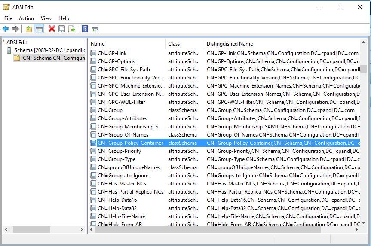Select the CN=Group-Membership-S... name cell

tap(130, 127)
